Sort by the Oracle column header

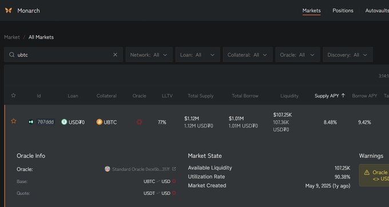click(x=139, y=96)
